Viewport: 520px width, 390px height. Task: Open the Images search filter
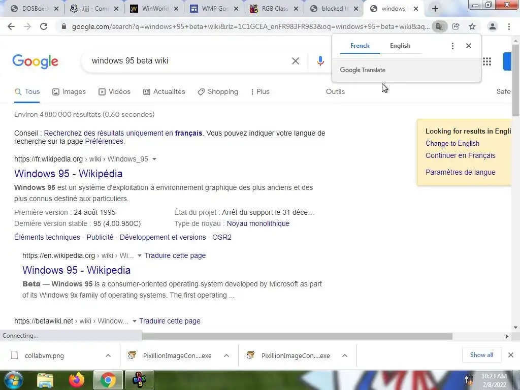[69, 92]
